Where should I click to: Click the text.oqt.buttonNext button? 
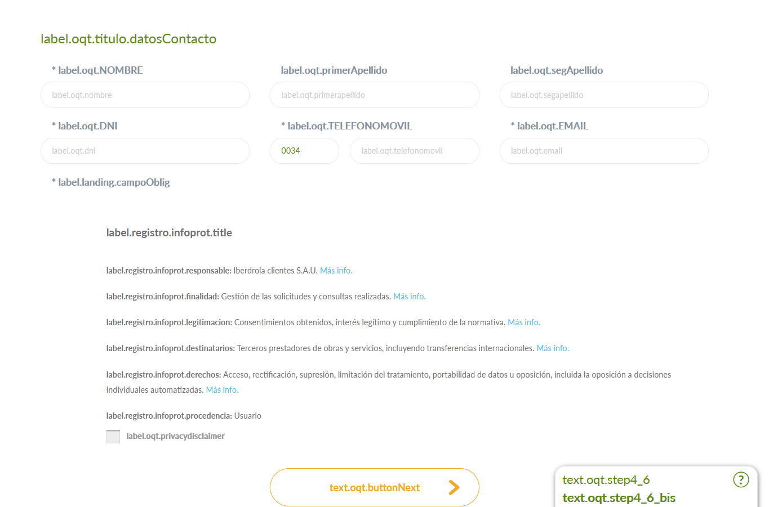coord(375,487)
